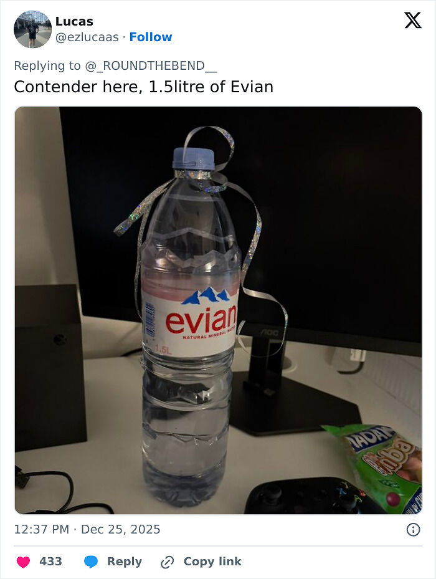Click the chain link copy icon
The height and width of the screenshot is (579, 436).
pos(168,562)
